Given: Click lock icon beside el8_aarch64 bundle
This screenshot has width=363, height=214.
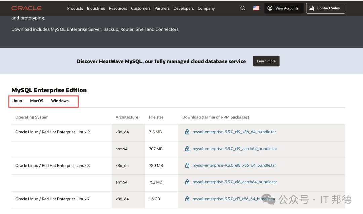Looking at the screenshot, I should [187, 182].
